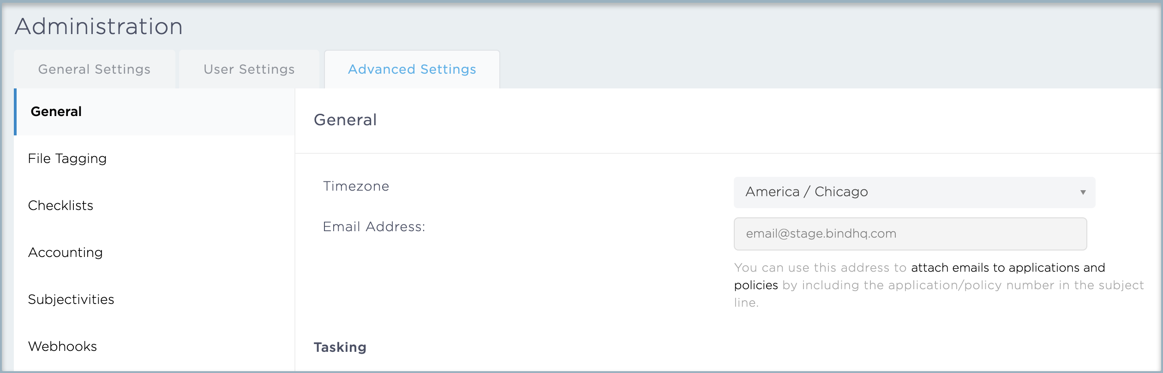Screen dimensions: 1163x373
Task: Select the Advanced Settings tab
Action: [x=412, y=70]
